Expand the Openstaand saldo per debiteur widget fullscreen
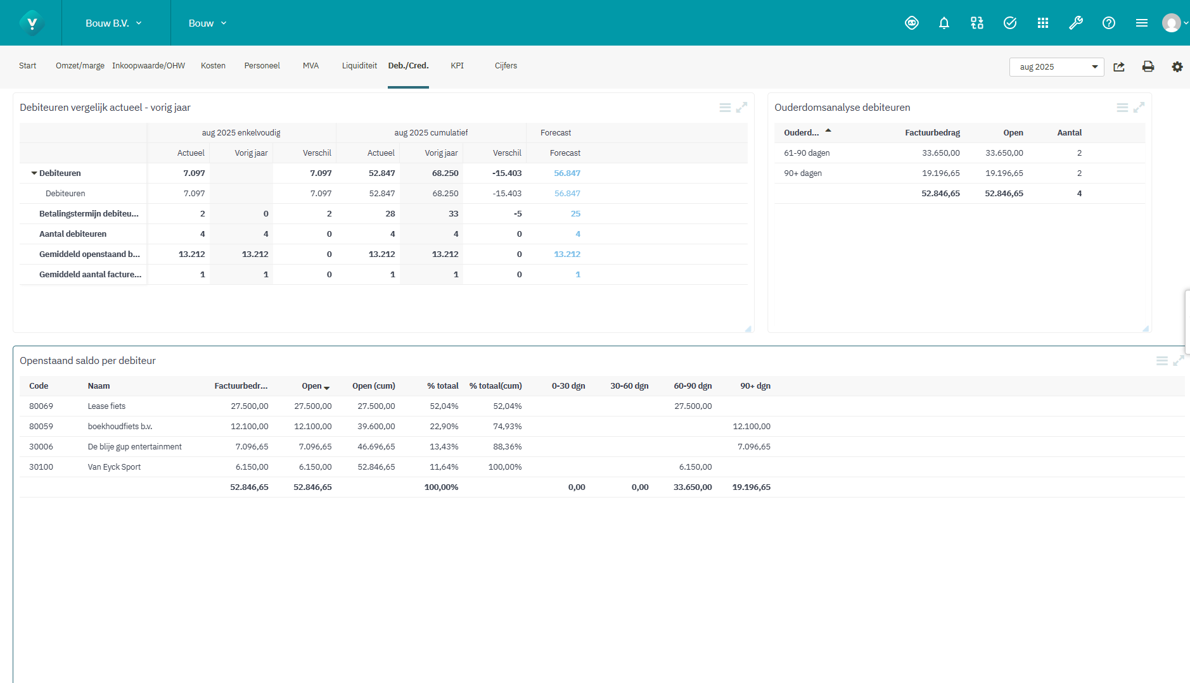 pyautogui.click(x=1179, y=360)
